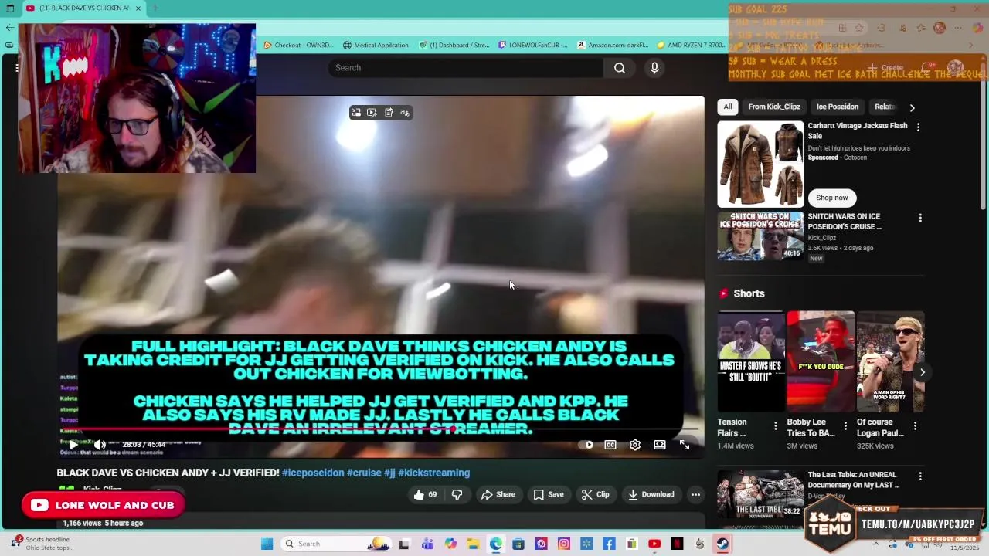
Task: Open options for the 'Of course Logan Paul' short
Action: click(915, 426)
